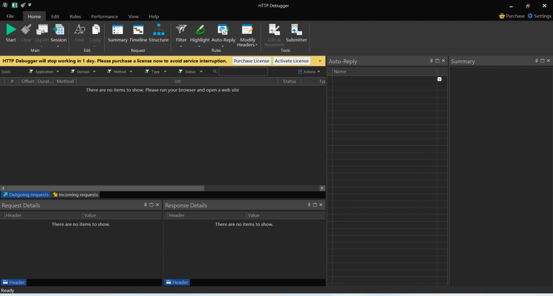Open the Help ribbon tab
The height and width of the screenshot is (296, 553).
[x=154, y=16]
